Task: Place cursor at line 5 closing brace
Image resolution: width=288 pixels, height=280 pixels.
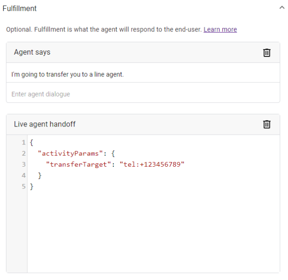Action: click(31, 187)
